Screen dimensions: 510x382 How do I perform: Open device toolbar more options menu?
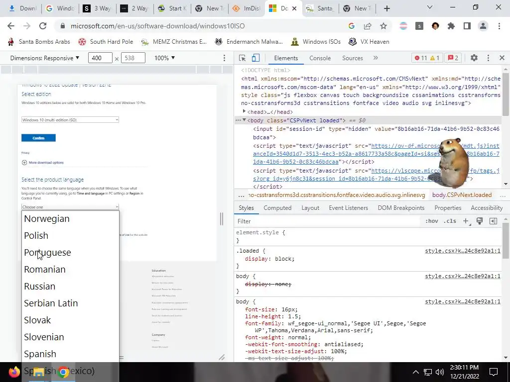224,58
